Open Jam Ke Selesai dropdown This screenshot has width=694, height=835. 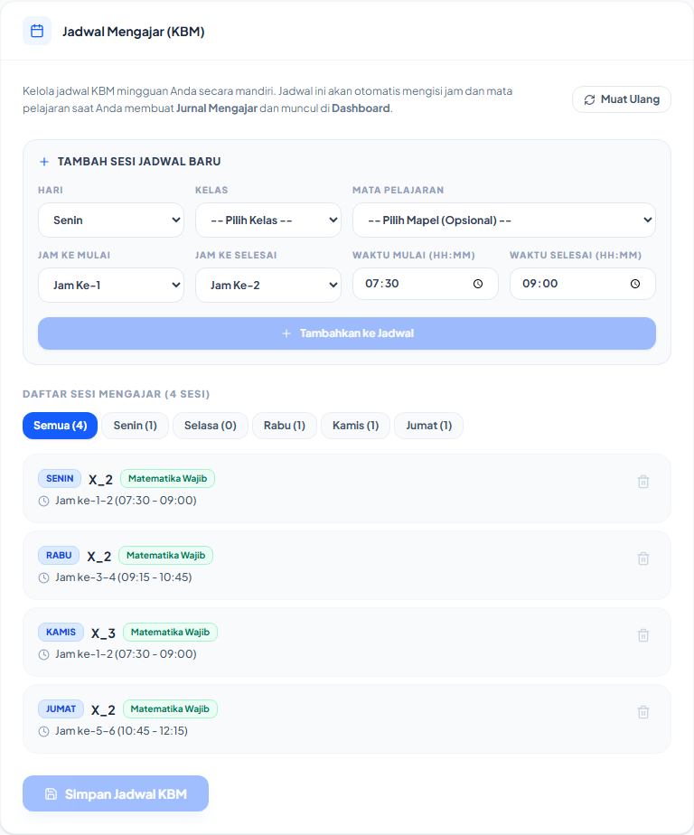coord(267,285)
